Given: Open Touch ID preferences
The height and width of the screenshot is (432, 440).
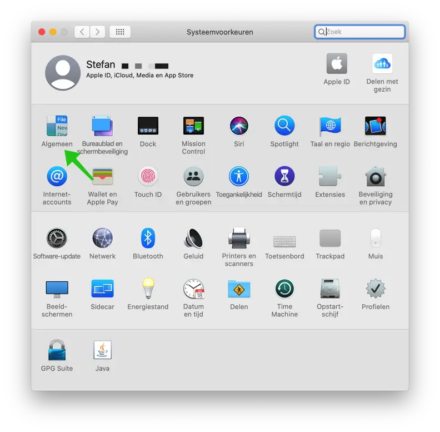Looking at the screenshot, I should pyautogui.click(x=148, y=176).
